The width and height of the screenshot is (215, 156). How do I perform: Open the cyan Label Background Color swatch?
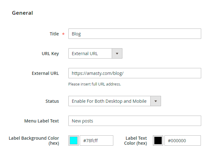pyautogui.click(x=73, y=141)
